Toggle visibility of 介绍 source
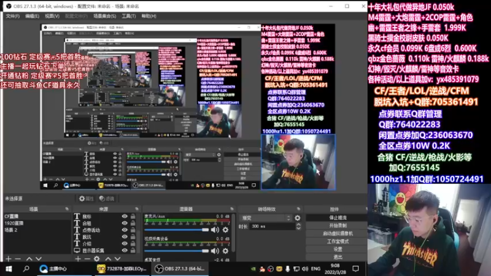Image resolution: width=491 pixels, height=276 pixels. (125, 243)
